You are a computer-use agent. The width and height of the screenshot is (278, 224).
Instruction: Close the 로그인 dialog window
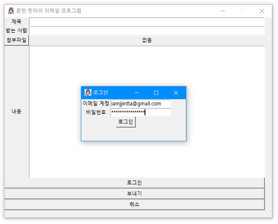coord(176,93)
